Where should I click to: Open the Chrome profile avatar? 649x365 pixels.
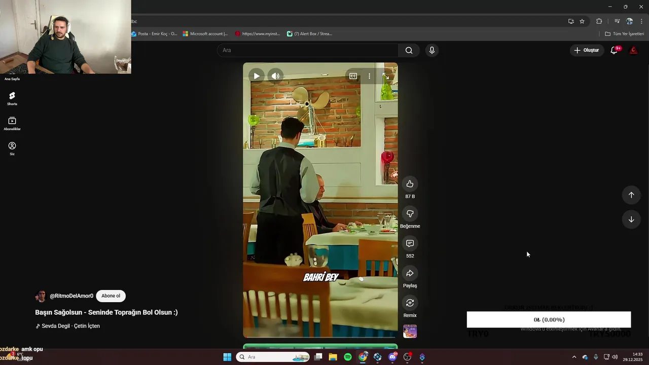click(x=629, y=21)
